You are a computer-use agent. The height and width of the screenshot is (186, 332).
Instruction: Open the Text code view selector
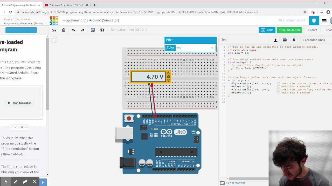(224, 40)
